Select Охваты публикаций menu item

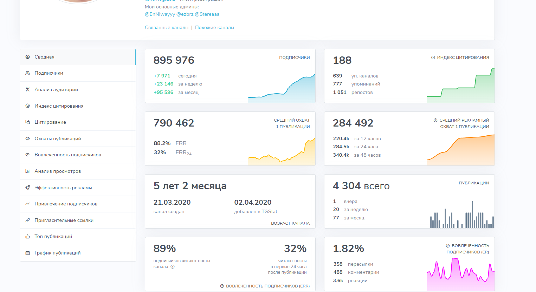(78, 138)
